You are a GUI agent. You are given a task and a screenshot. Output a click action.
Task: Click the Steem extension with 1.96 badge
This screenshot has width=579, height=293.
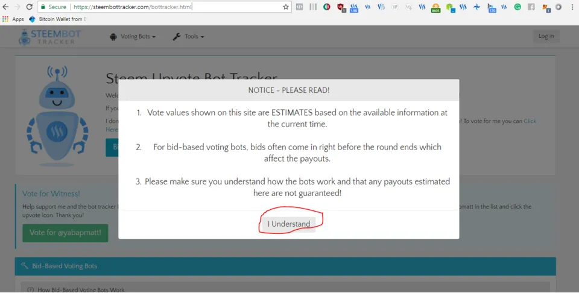(354, 7)
